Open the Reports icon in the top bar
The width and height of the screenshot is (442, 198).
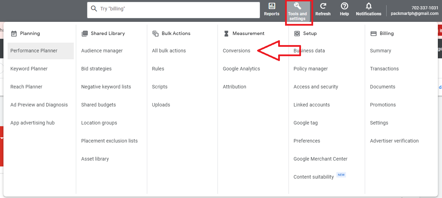coord(272,6)
